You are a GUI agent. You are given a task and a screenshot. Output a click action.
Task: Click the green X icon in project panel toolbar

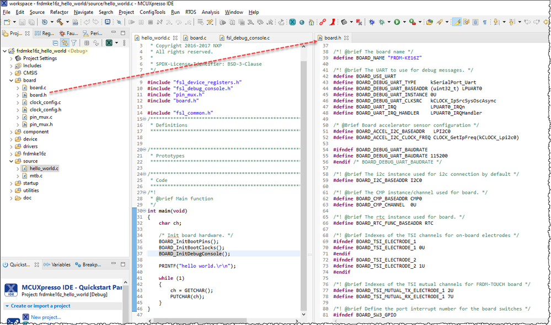(x=109, y=43)
